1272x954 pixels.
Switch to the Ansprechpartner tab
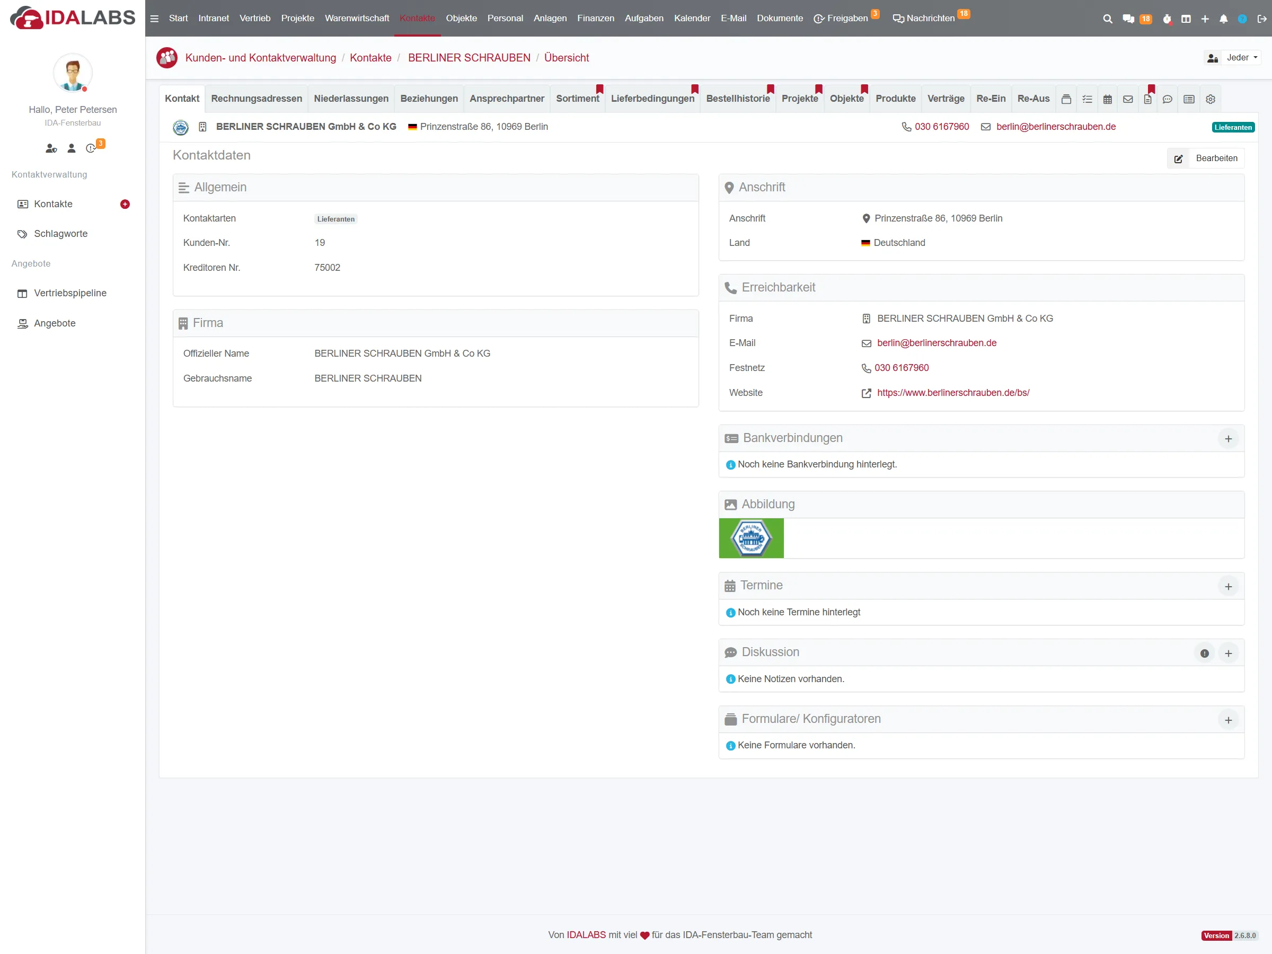pos(507,99)
